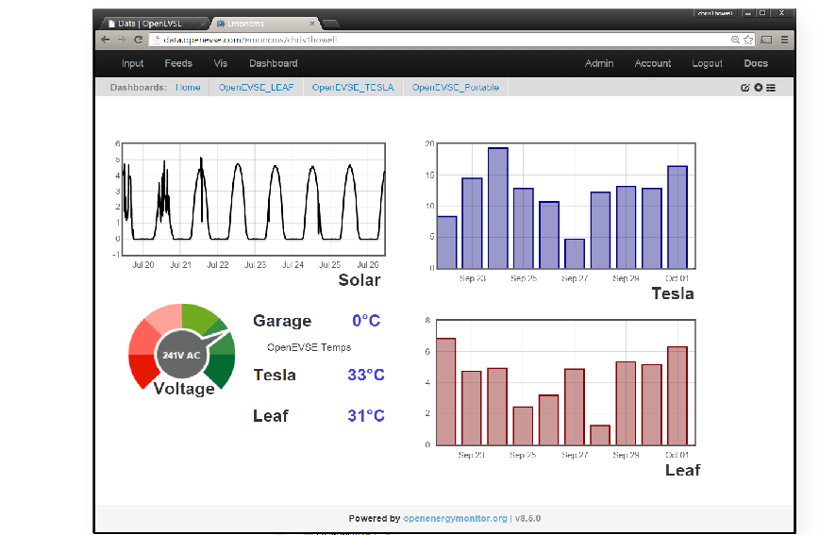This screenshot has height=535, width=819.
Task: Open the dashboard list icon
Action: pyautogui.click(x=771, y=88)
